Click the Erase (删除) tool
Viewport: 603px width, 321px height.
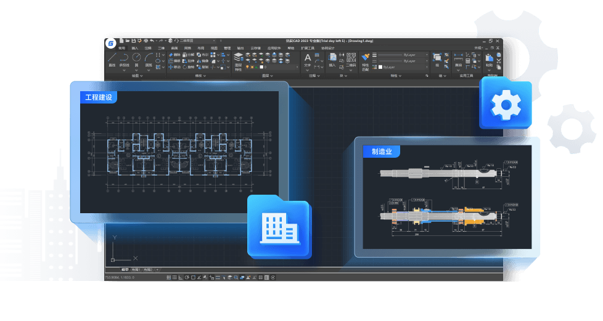pos(174,55)
